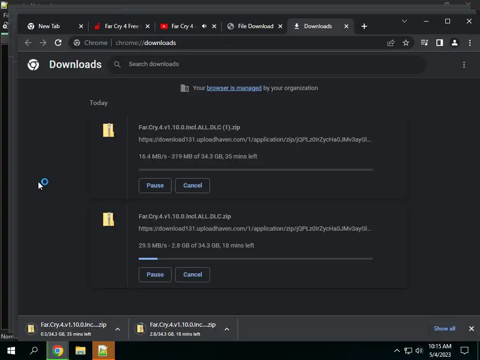Toggle the side panel icon
The height and width of the screenshot is (360, 480).
coord(440,43)
